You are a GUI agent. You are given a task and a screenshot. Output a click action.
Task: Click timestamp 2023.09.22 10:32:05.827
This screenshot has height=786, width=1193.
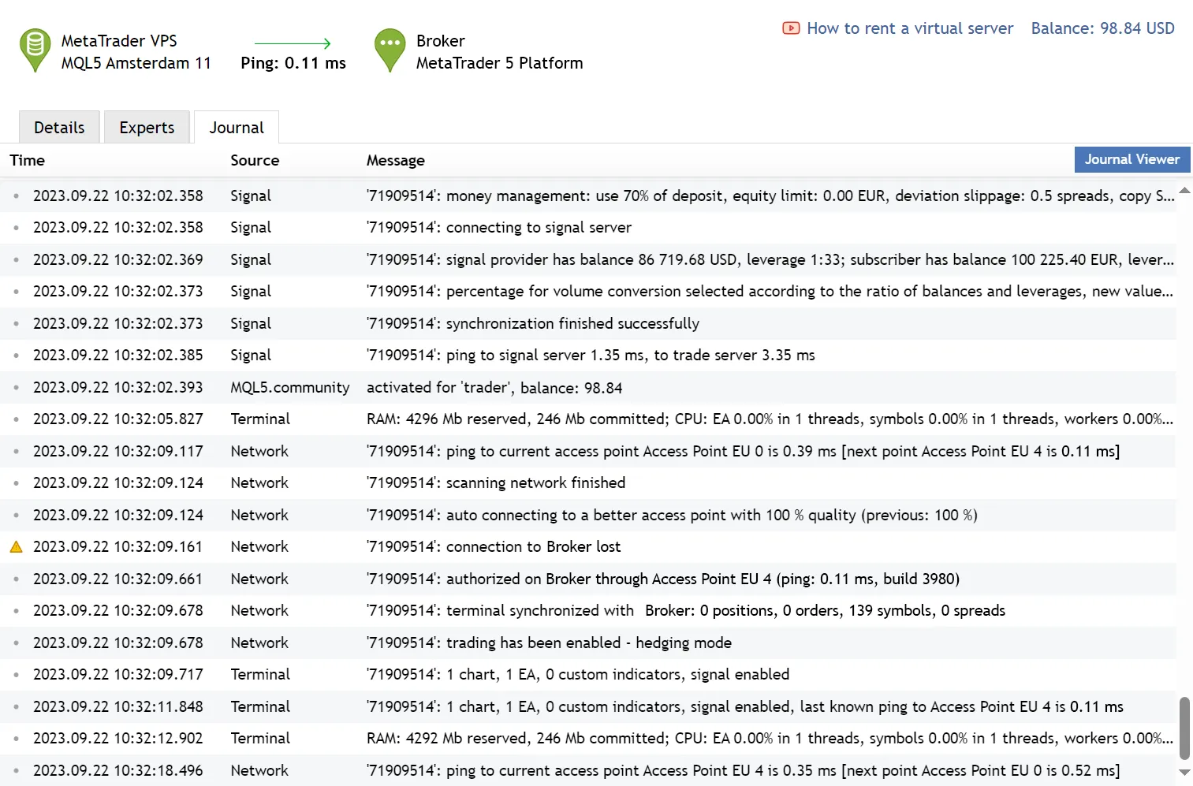pos(118,419)
